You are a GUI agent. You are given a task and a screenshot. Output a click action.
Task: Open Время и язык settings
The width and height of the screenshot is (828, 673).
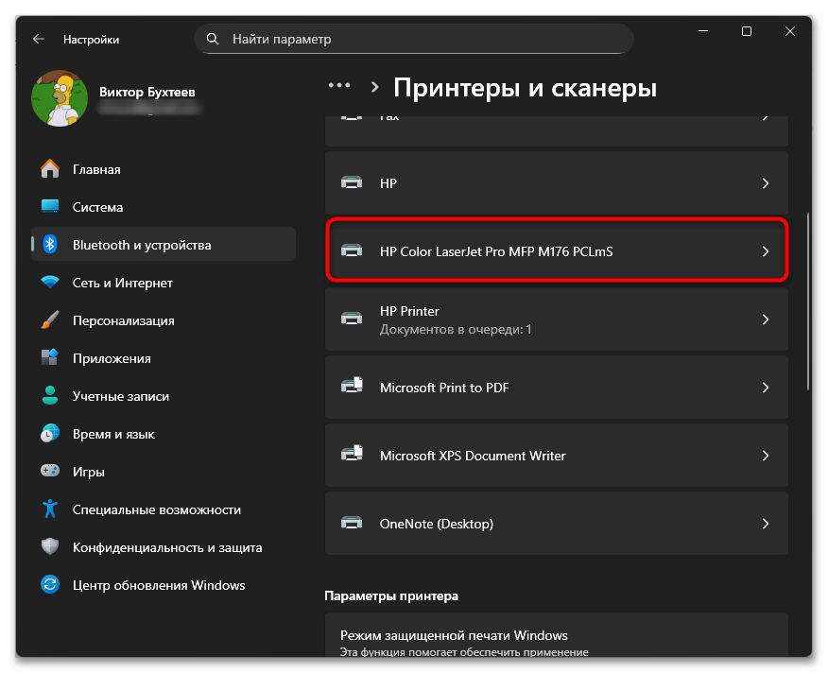164,434
